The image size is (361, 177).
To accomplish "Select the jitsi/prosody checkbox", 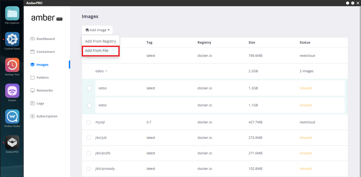I will [89, 169].
